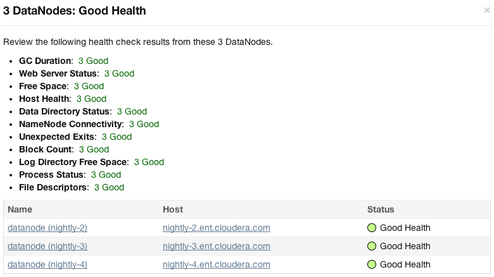Click green health icon for nightly-3
The height and width of the screenshot is (277, 494).
(x=372, y=246)
